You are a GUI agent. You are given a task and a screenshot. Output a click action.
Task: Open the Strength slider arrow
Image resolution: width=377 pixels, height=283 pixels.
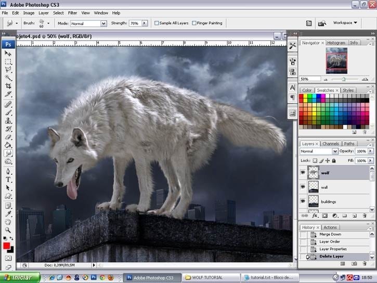click(145, 23)
